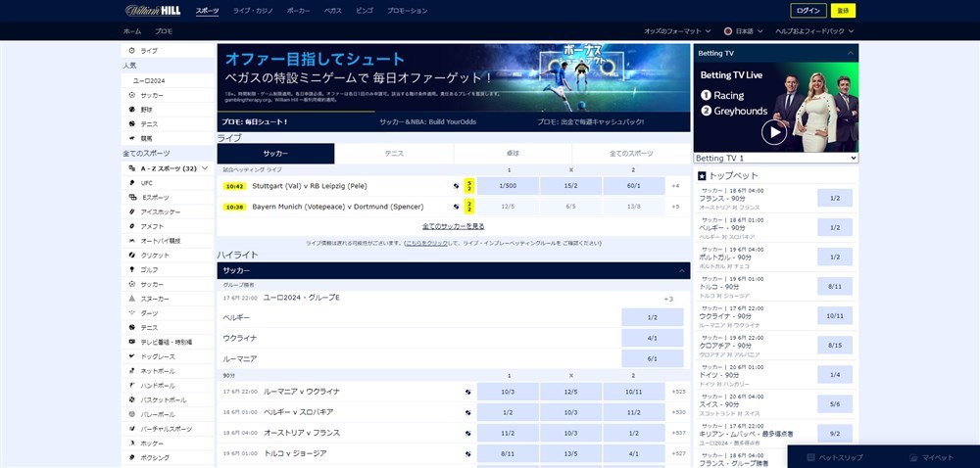Select UFC in the sports list

pyautogui.click(x=168, y=183)
